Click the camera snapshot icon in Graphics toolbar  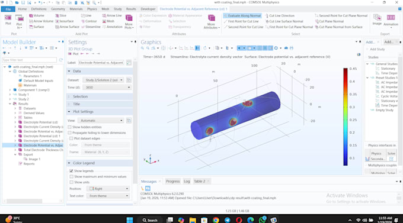(286, 48)
